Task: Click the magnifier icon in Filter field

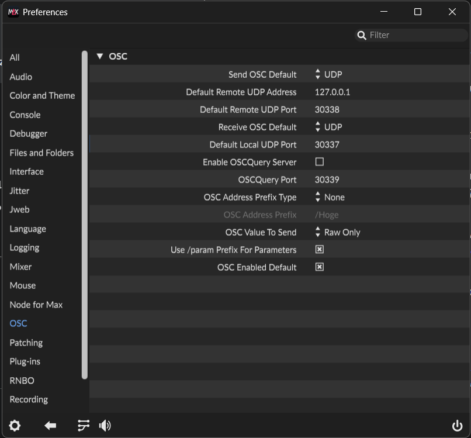Action: (362, 35)
